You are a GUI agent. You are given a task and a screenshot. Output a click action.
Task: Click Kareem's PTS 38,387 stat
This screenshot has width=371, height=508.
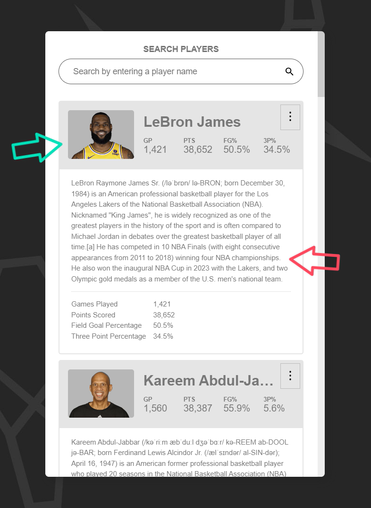pos(198,404)
